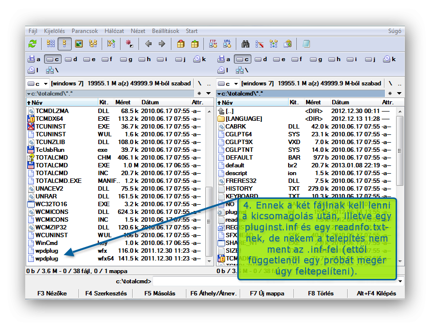Image resolution: width=430 pixels, height=325 pixels.
Task: Switch to brief file view icon
Action: pyautogui.click(x=50, y=44)
